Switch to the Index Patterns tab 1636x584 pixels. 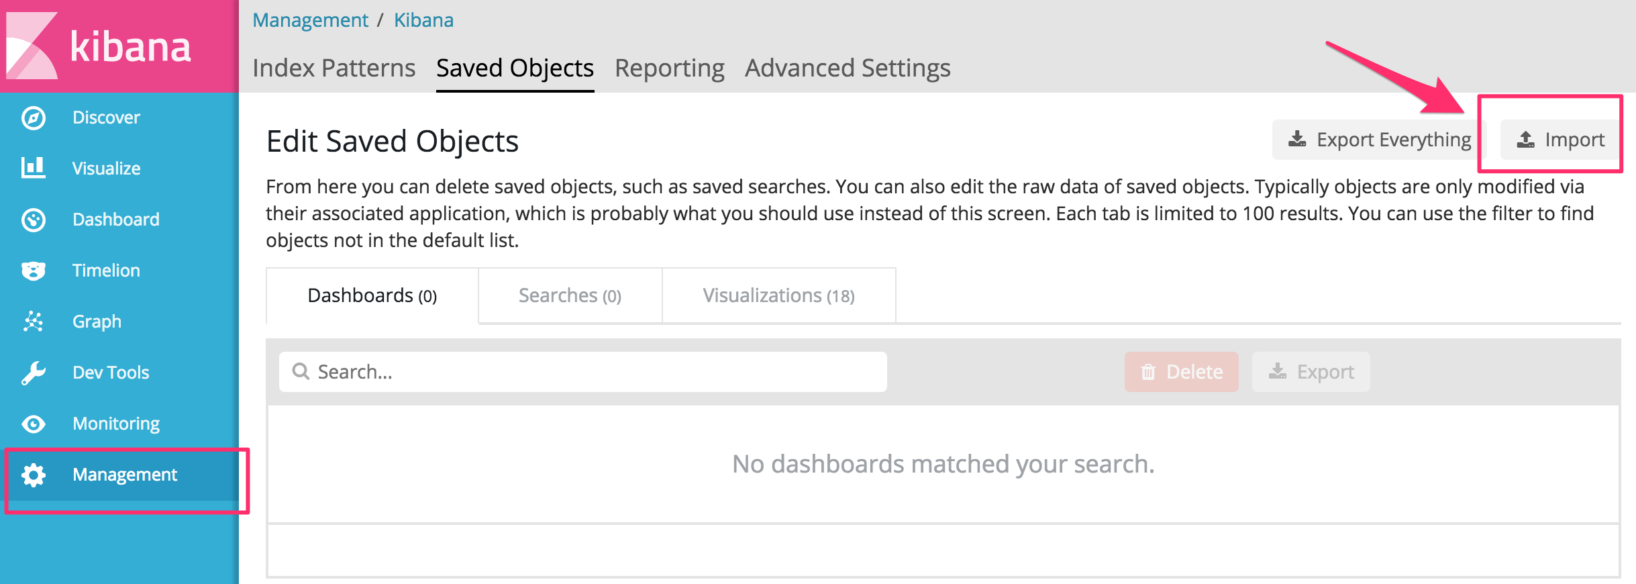pos(334,68)
